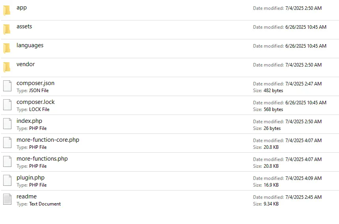This screenshot has height=224, width=339.
Task: Click the vendor folder icon
Action: click(x=7, y=67)
